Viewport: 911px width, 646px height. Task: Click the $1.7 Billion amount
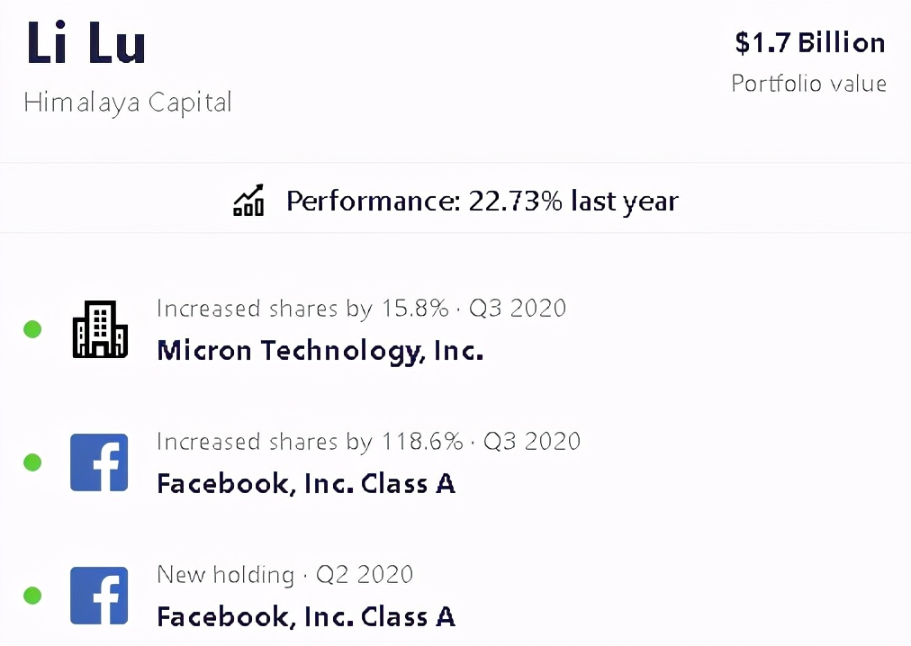click(809, 43)
